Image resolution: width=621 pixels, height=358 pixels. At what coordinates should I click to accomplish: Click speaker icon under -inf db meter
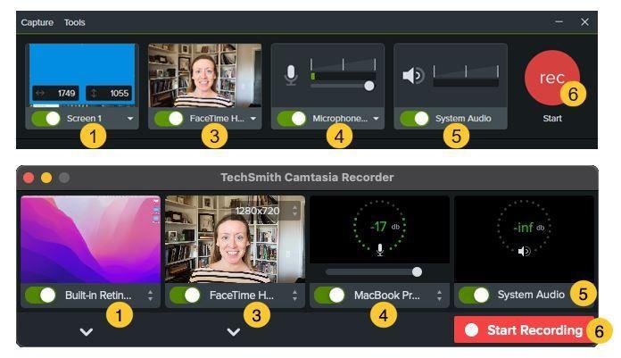(x=525, y=251)
